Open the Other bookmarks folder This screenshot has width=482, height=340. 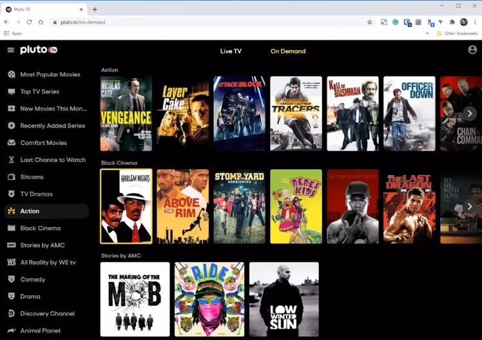click(x=457, y=33)
